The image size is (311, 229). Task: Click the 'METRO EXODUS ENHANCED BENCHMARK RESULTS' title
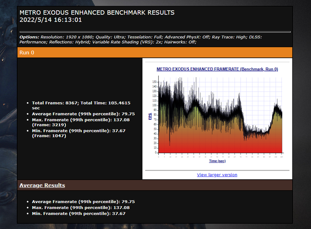click(97, 12)
